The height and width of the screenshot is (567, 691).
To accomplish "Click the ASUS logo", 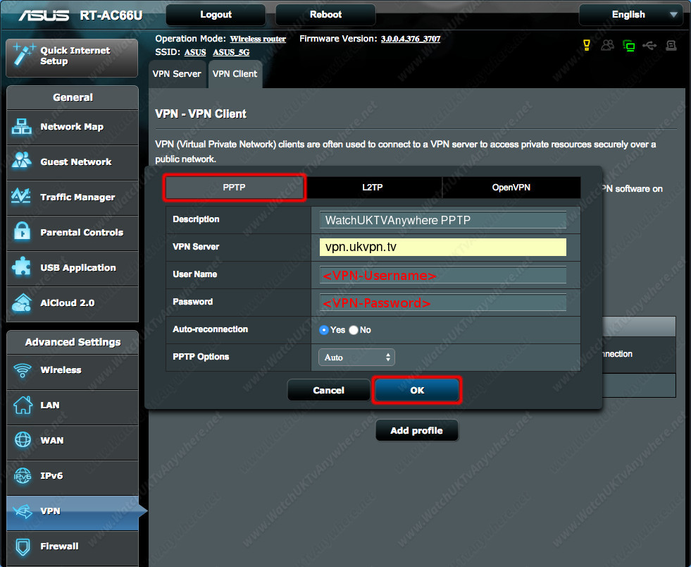I will point(44,16).
